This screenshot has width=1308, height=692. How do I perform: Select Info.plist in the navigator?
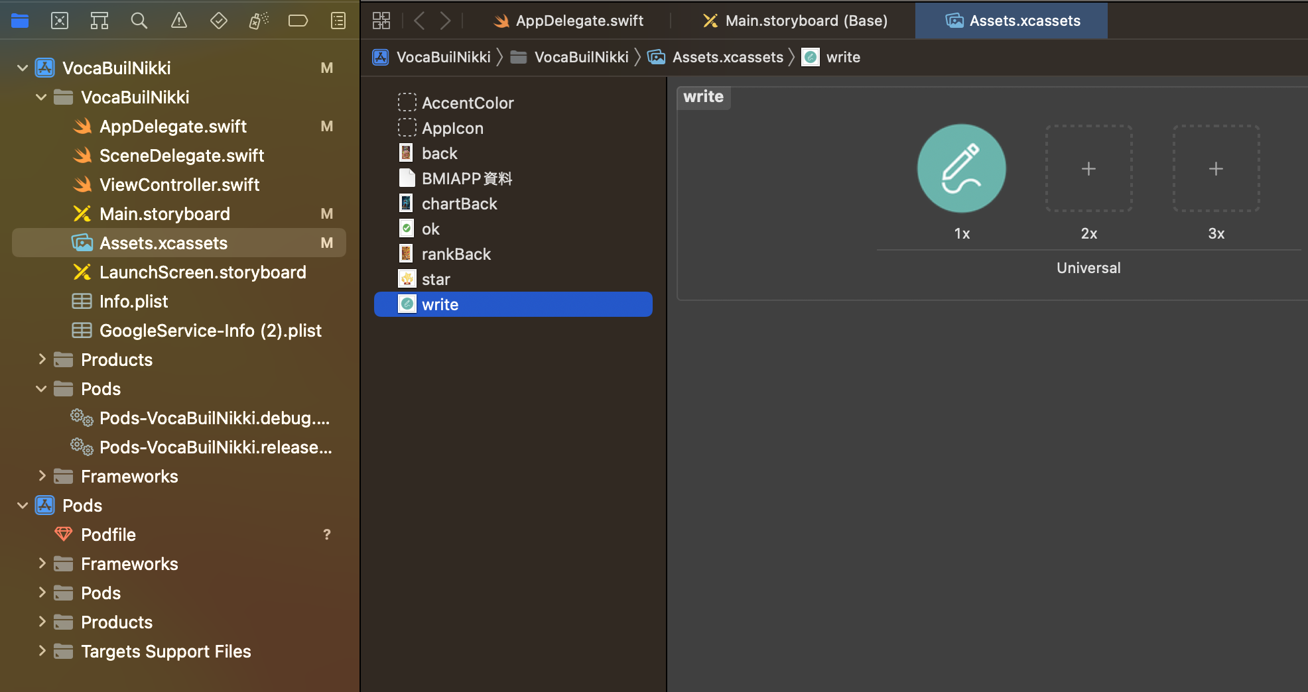[x=179, y=302]
